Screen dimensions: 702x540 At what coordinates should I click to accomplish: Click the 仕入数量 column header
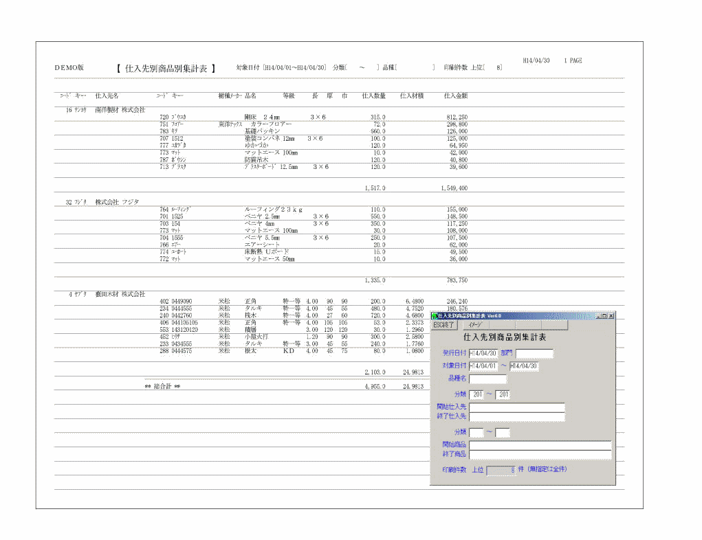pos(374,95)
